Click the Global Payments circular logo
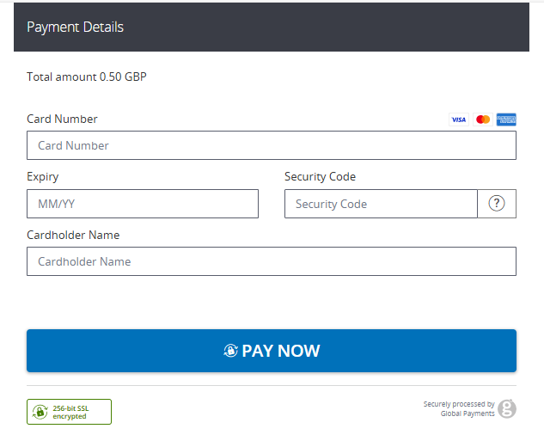This screenshot has width=544, height=441. point(507,408)
